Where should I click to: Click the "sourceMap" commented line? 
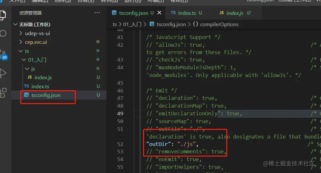pyautogui.click(x=179, y=121)
